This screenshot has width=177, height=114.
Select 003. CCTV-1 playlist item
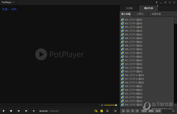[147, 27]
